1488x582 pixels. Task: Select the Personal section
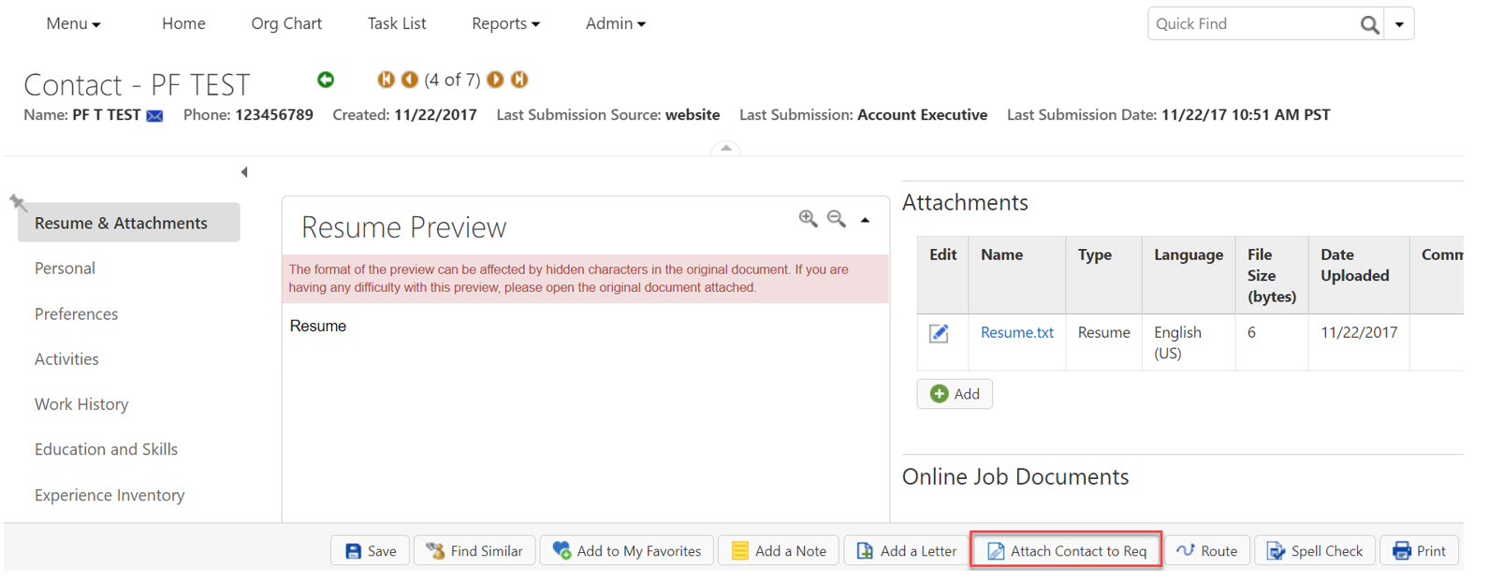[x=65, y=269]
